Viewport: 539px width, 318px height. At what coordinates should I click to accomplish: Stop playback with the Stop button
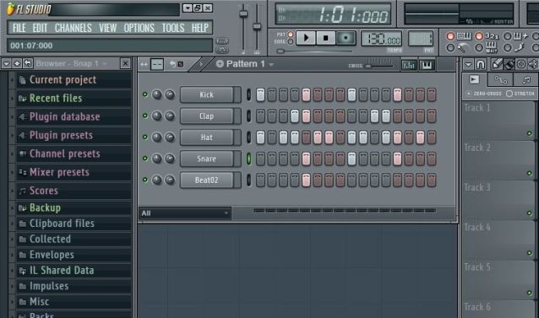coord(325,38)
